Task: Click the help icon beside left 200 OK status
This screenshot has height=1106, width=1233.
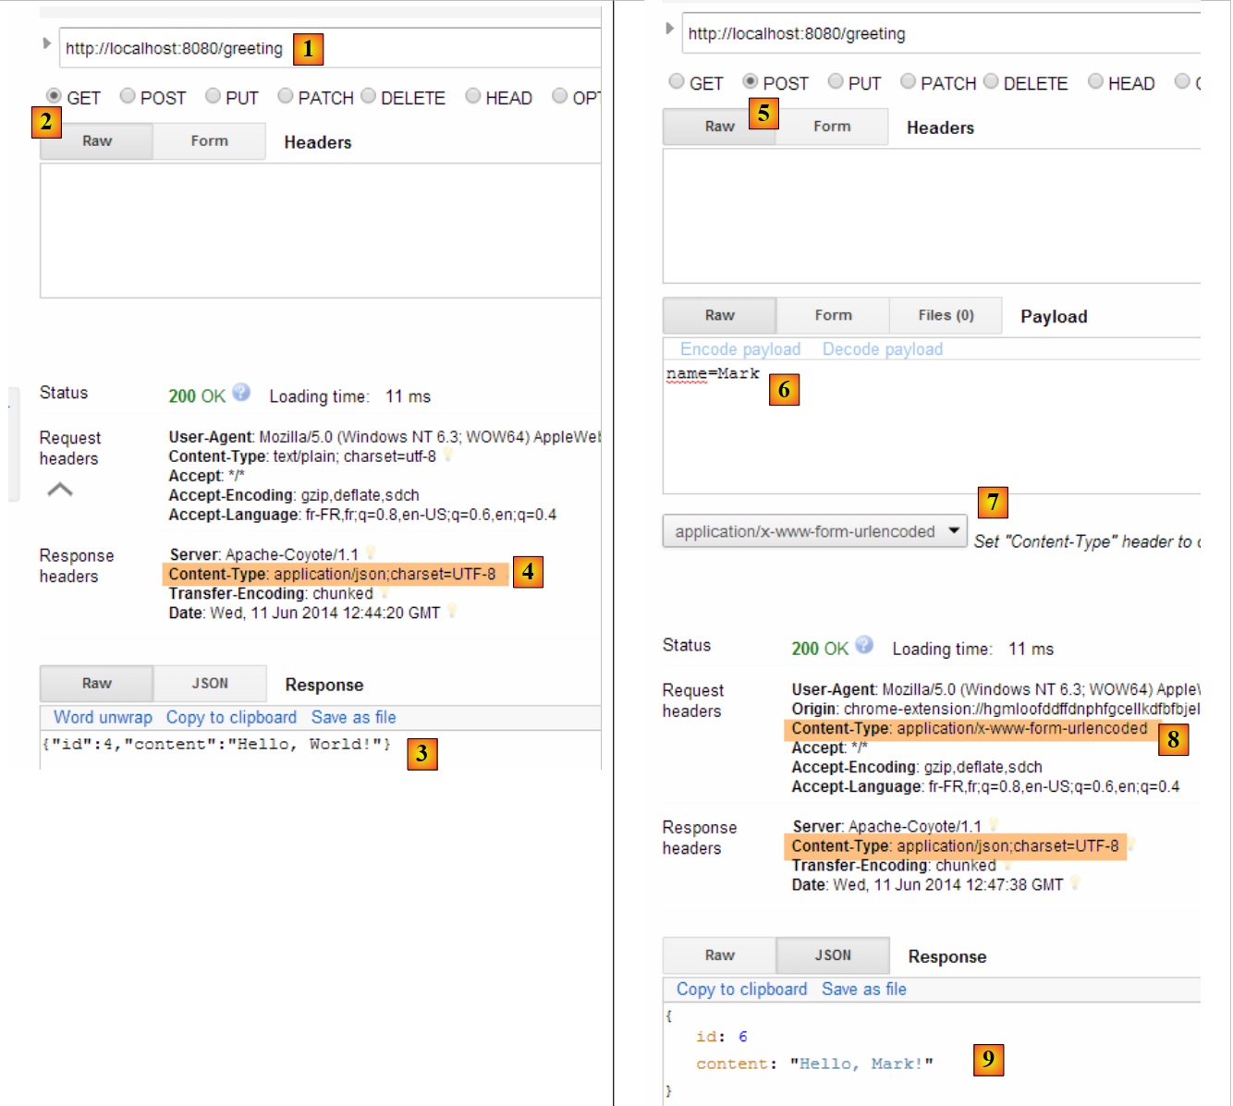Action: (241, 393)
